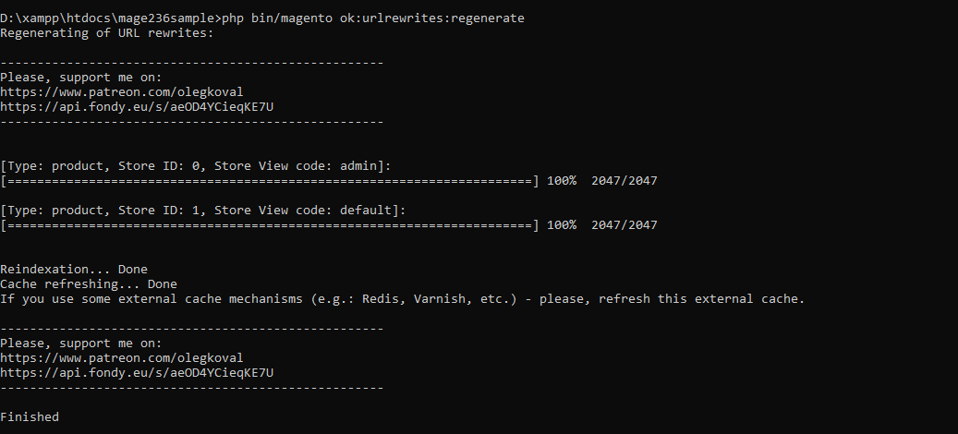
Task: Click the 'Finished' text at the bottom
Action: click(30, 416)
